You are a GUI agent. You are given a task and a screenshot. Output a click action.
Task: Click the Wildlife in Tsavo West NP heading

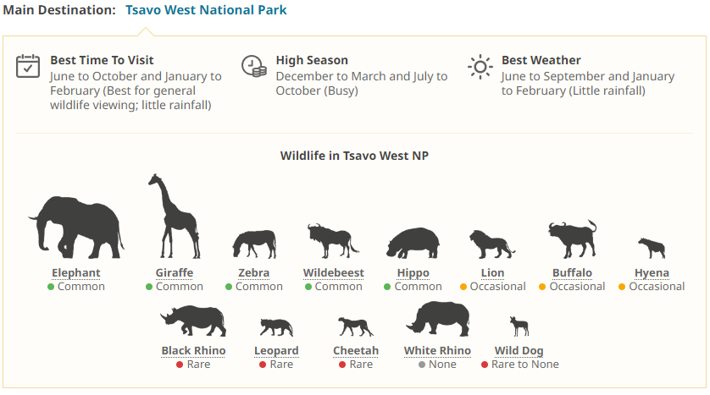coord(354,156)
